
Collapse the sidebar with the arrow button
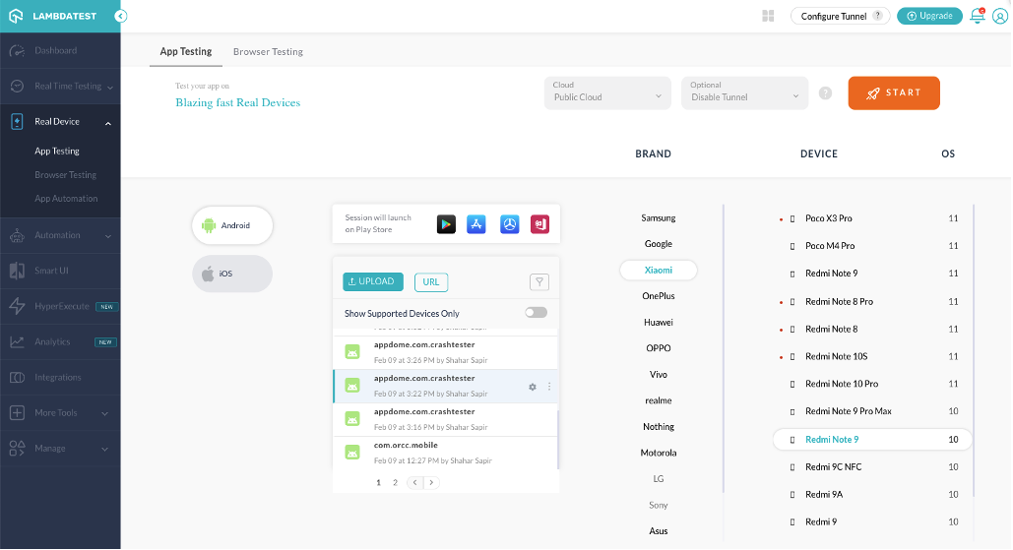121,16
